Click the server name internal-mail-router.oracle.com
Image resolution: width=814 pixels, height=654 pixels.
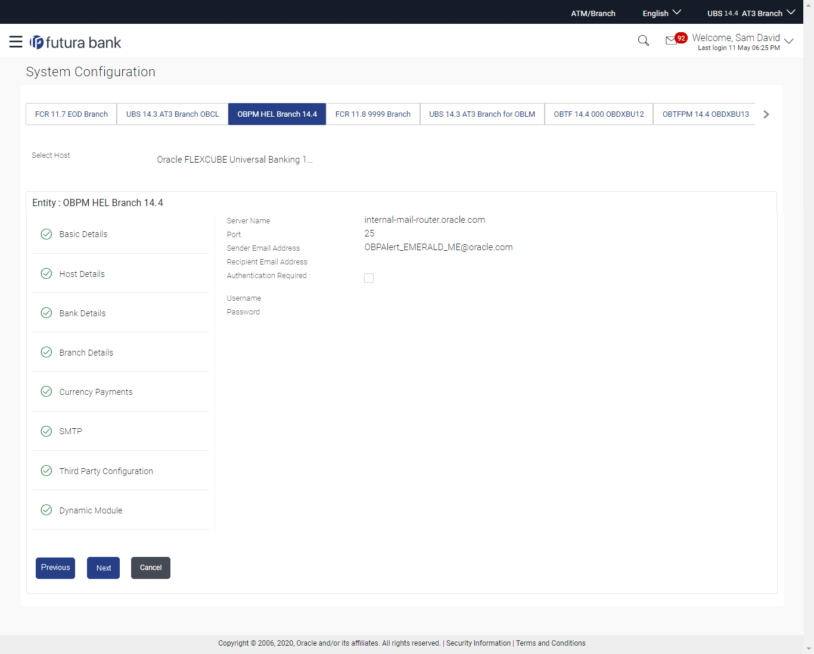click(x=425, y=220)
